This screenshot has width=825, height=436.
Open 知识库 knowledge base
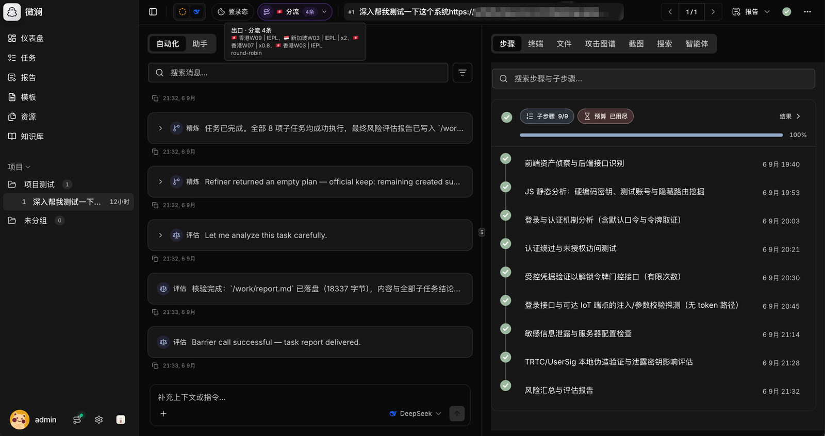click(x=26, y=136)
